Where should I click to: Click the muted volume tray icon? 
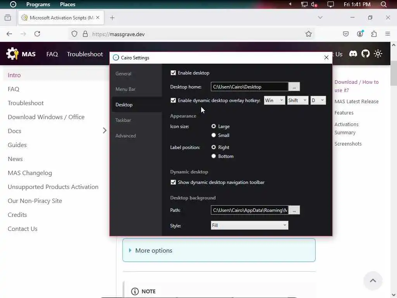click(314, 4)
